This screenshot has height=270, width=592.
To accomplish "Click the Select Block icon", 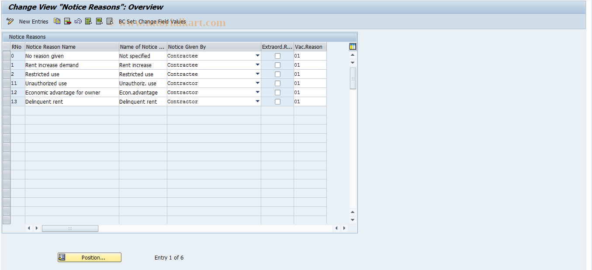I will tap(99, 21).
